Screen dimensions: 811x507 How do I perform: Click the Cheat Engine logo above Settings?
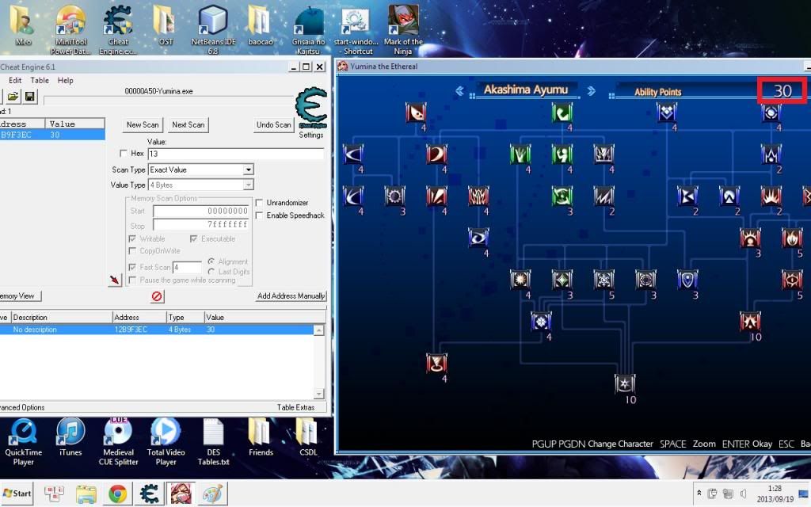click(311, 108)
